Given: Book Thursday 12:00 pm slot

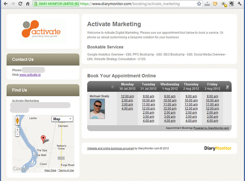Looking at the screenshot, I should tap(191, 109).
